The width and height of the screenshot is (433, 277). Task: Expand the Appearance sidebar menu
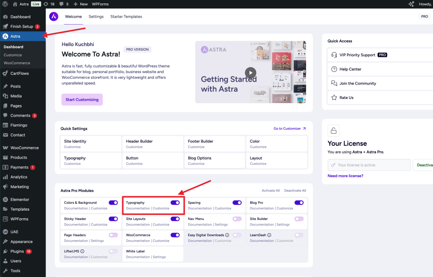[x=21, y=241]
